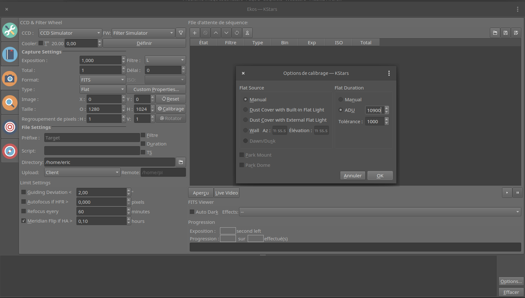Browse for the capture directory folder
This screenshot has height=298, width=525.
point(181,162)
